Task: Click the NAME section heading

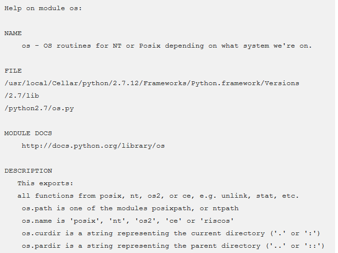Action: point(13,33)
